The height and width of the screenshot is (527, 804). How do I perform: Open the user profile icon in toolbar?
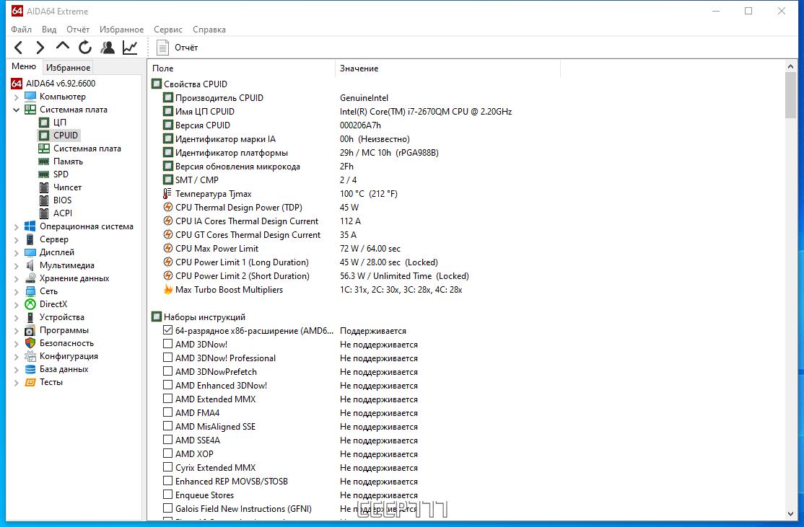pyautogui.click(x=108, y=48)
